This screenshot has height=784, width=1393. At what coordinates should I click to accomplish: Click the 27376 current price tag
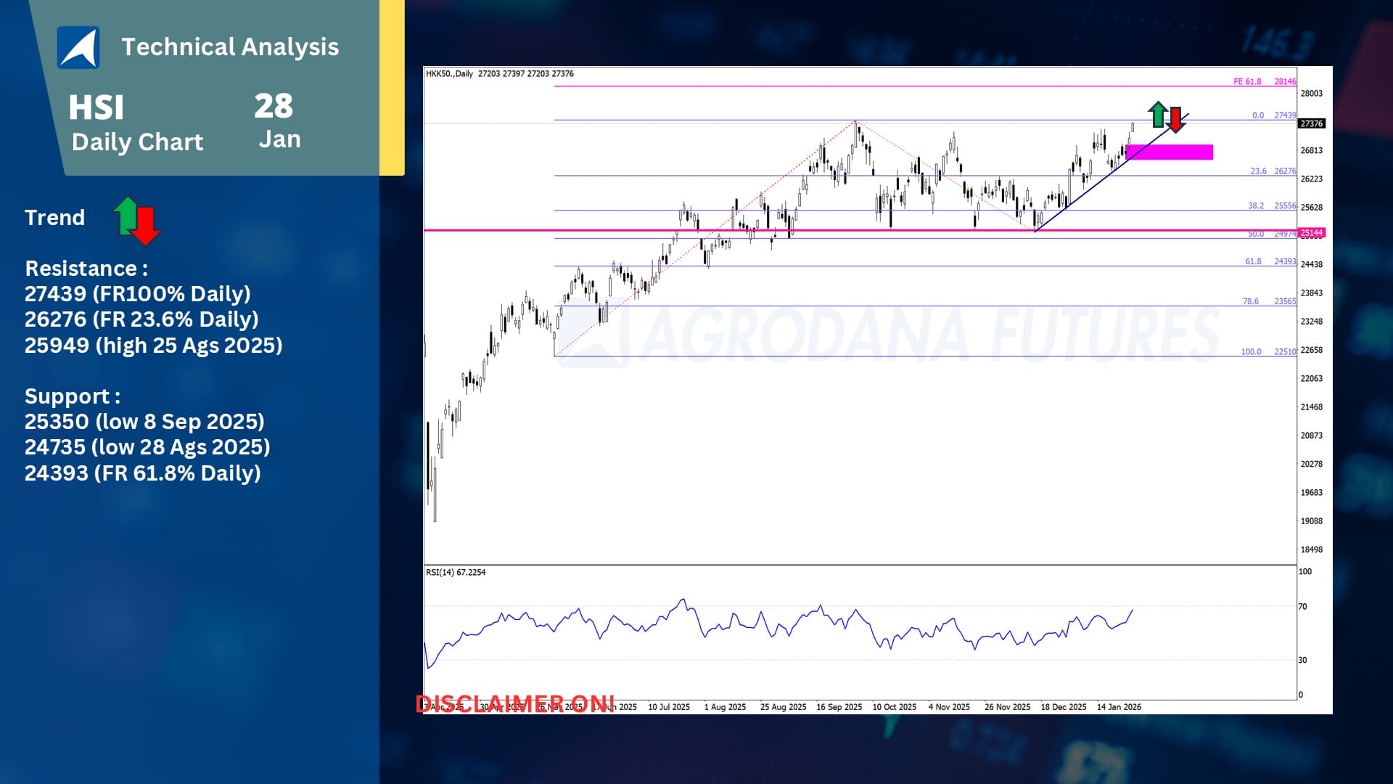tap(1311, 123)
